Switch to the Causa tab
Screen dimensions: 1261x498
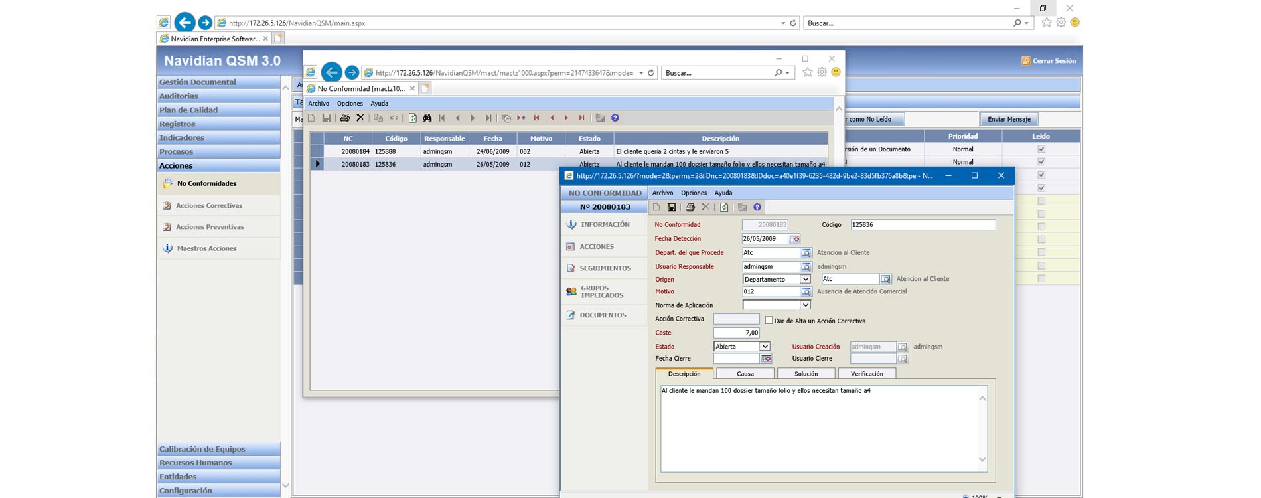tap(745, 374)
